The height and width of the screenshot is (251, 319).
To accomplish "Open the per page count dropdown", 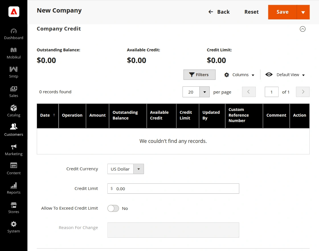I will click(205, 92).
